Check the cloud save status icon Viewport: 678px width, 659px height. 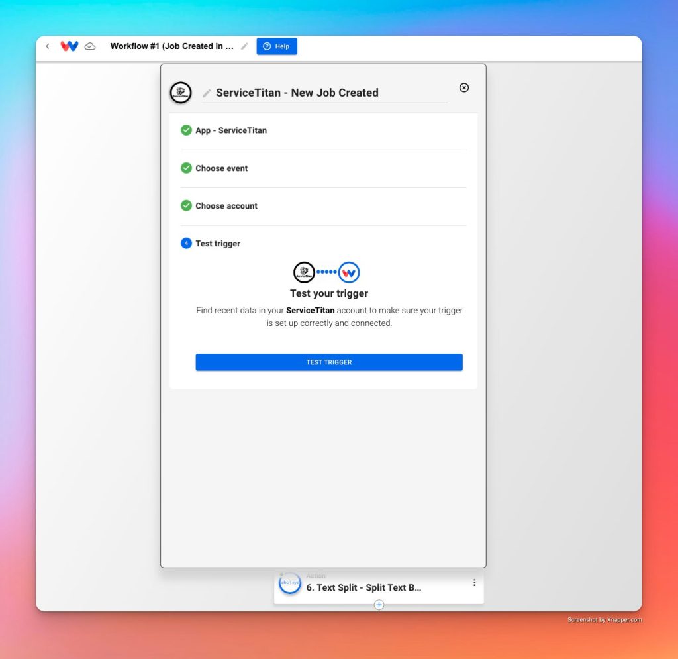click(90, 46)
